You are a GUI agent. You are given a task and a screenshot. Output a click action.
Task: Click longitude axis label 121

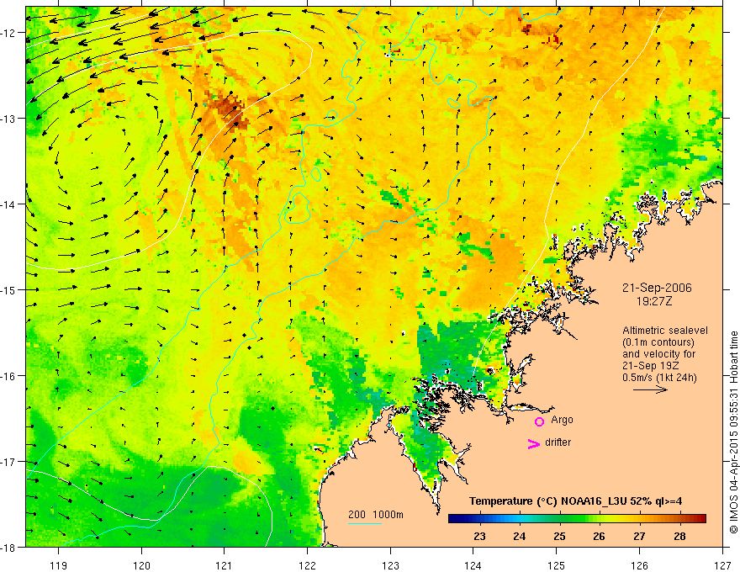pyautogui.click(x=225, y=565)
